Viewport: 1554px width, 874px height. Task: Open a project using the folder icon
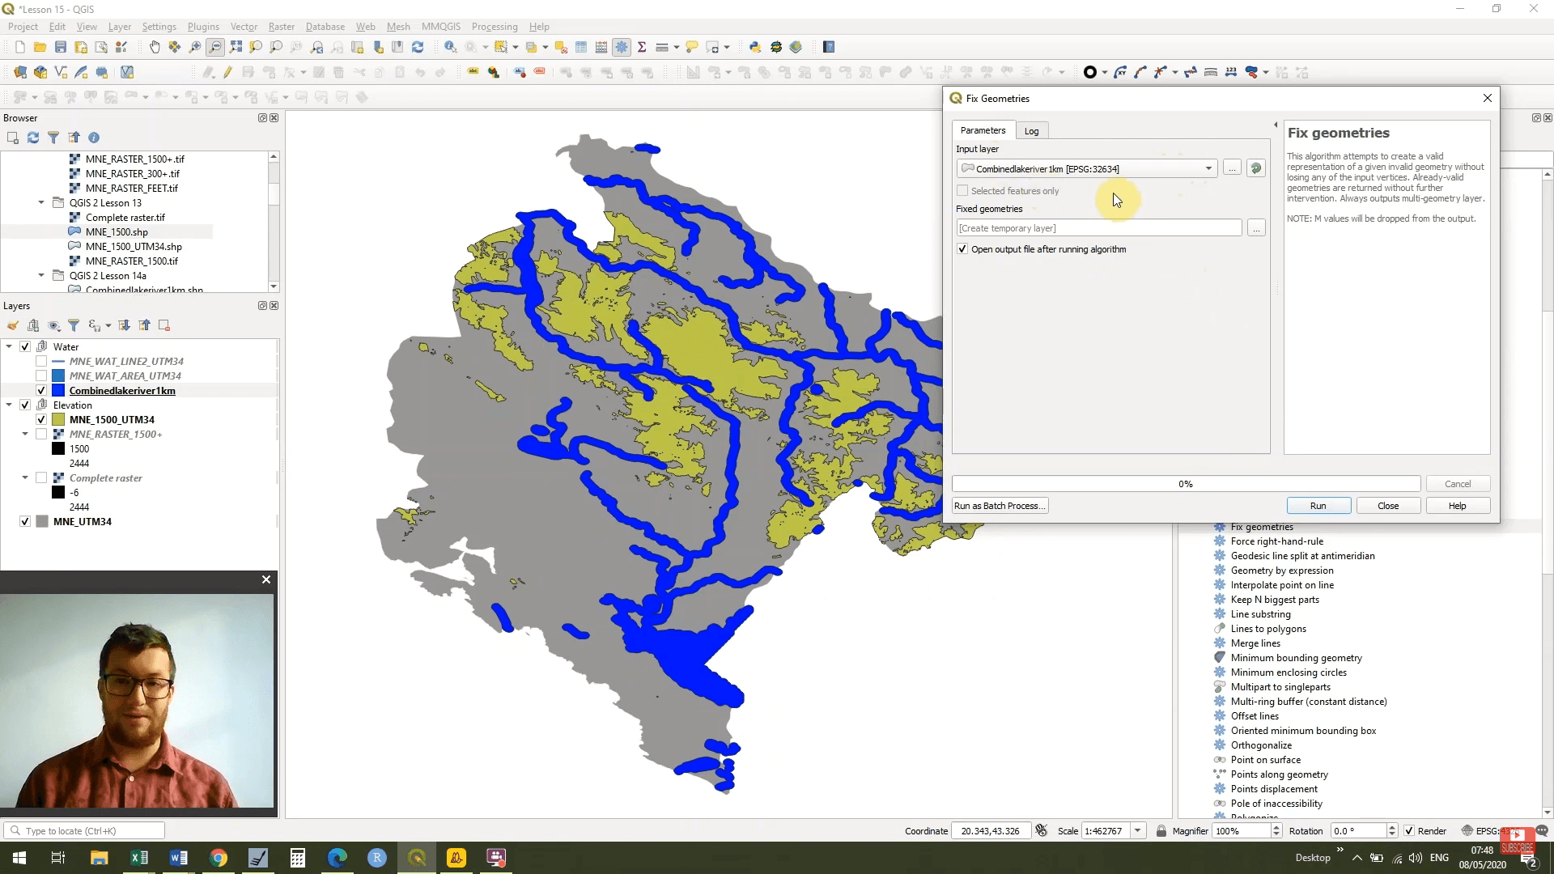(x=40, y=47)
